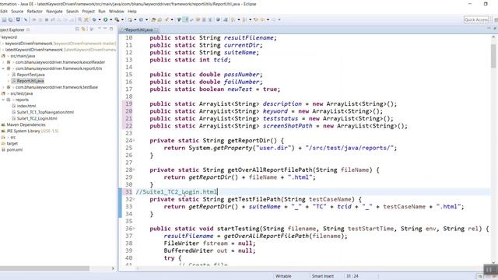Expand the ReportTest.java file node

pyautogui.click(x=9, y=75)
